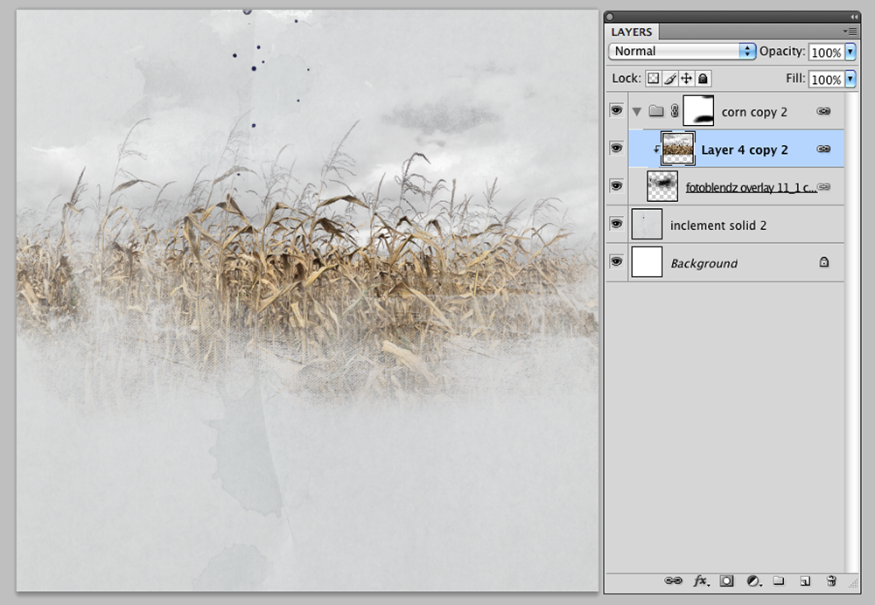Click the link layers icon at panel bottom
This screenshot has height=605, width=875.
[673, 581]
